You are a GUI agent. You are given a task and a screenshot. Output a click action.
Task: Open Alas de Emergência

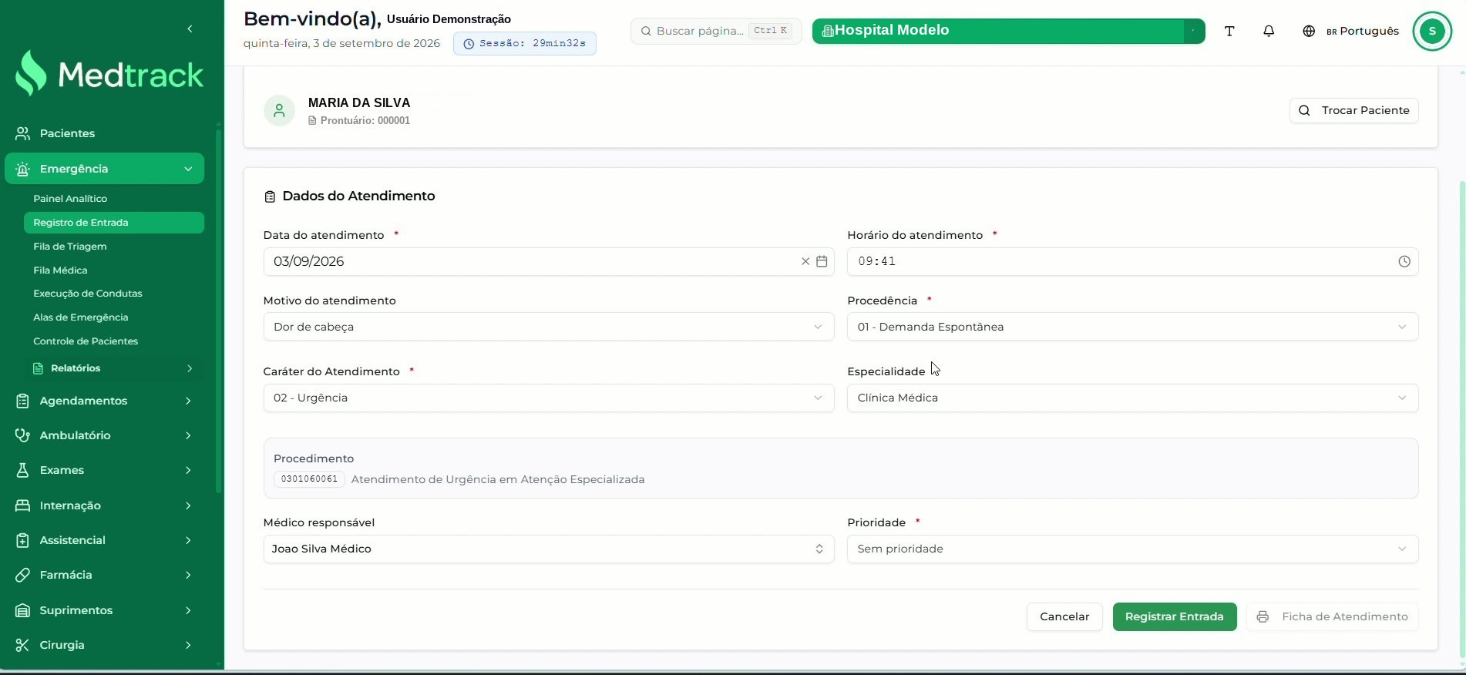(x=81, y=317)
